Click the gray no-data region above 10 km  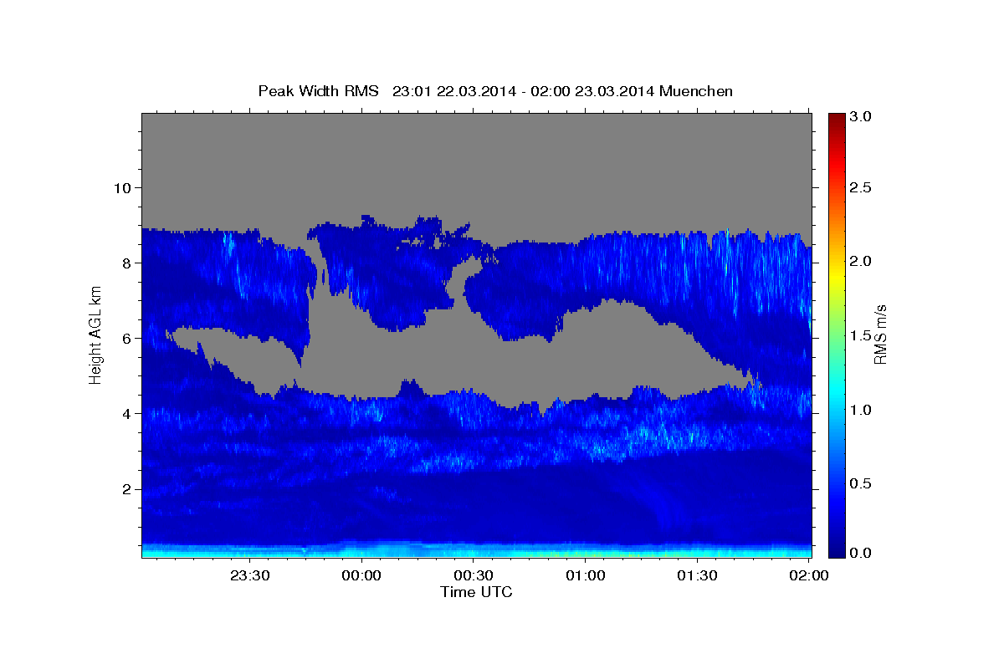[x=477, y=151]
